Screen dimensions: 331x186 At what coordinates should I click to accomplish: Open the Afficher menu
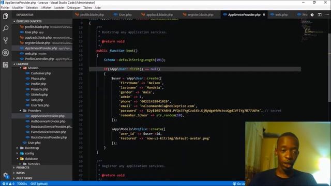pos(46,8)
